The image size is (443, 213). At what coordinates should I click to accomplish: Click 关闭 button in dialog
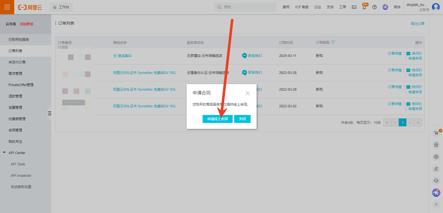click(242, 119)
